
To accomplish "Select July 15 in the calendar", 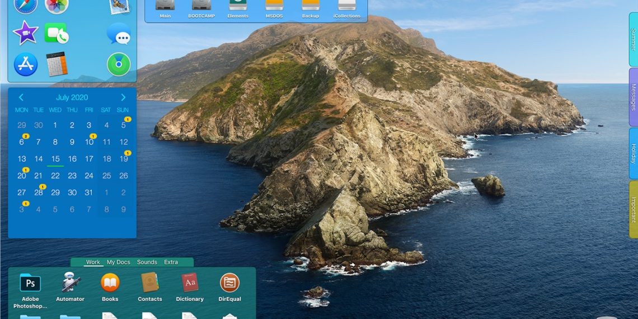I will pos(55,159).
